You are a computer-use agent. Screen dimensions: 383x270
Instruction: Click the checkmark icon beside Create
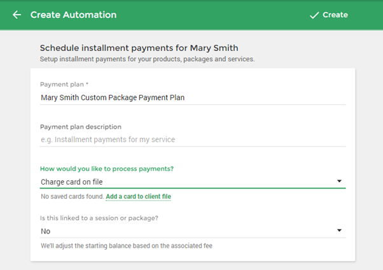tap(314, 15)
